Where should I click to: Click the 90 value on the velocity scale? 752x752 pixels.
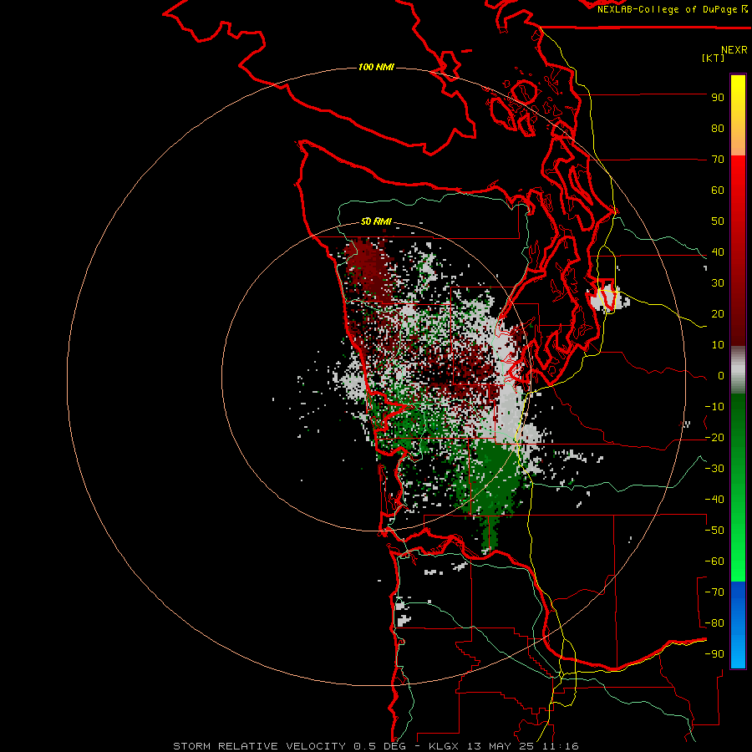point(718,98)
